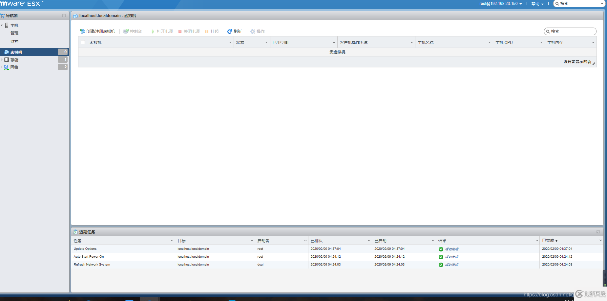Sort recent tasks by Completed (已完成) column

550,241
